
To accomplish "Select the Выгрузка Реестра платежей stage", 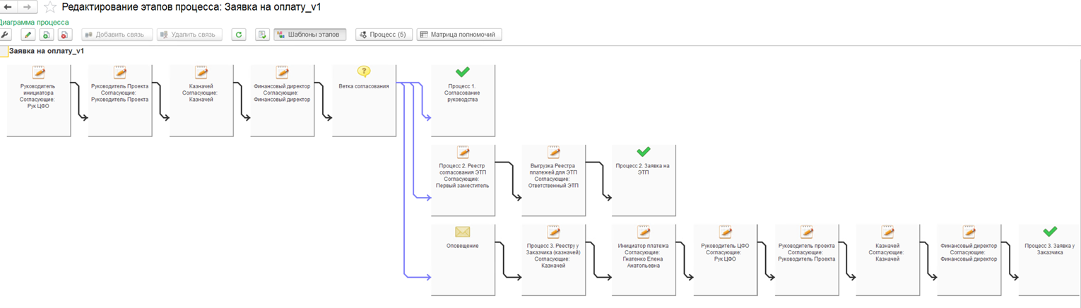I will (554, 179).
